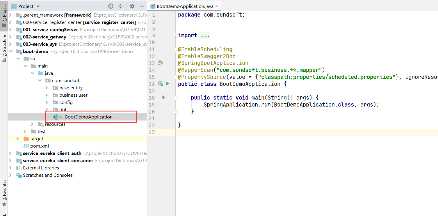Click the Spring bean gutter icon on line 13
This screenshot has width=438, height=216.
coord(160,63)
